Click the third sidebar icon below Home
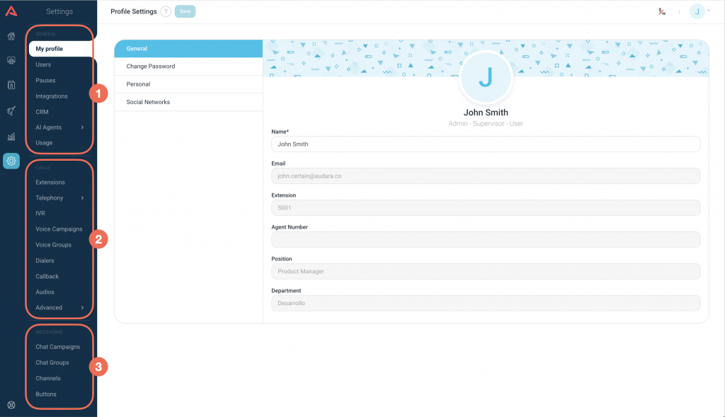 point(11,85)
